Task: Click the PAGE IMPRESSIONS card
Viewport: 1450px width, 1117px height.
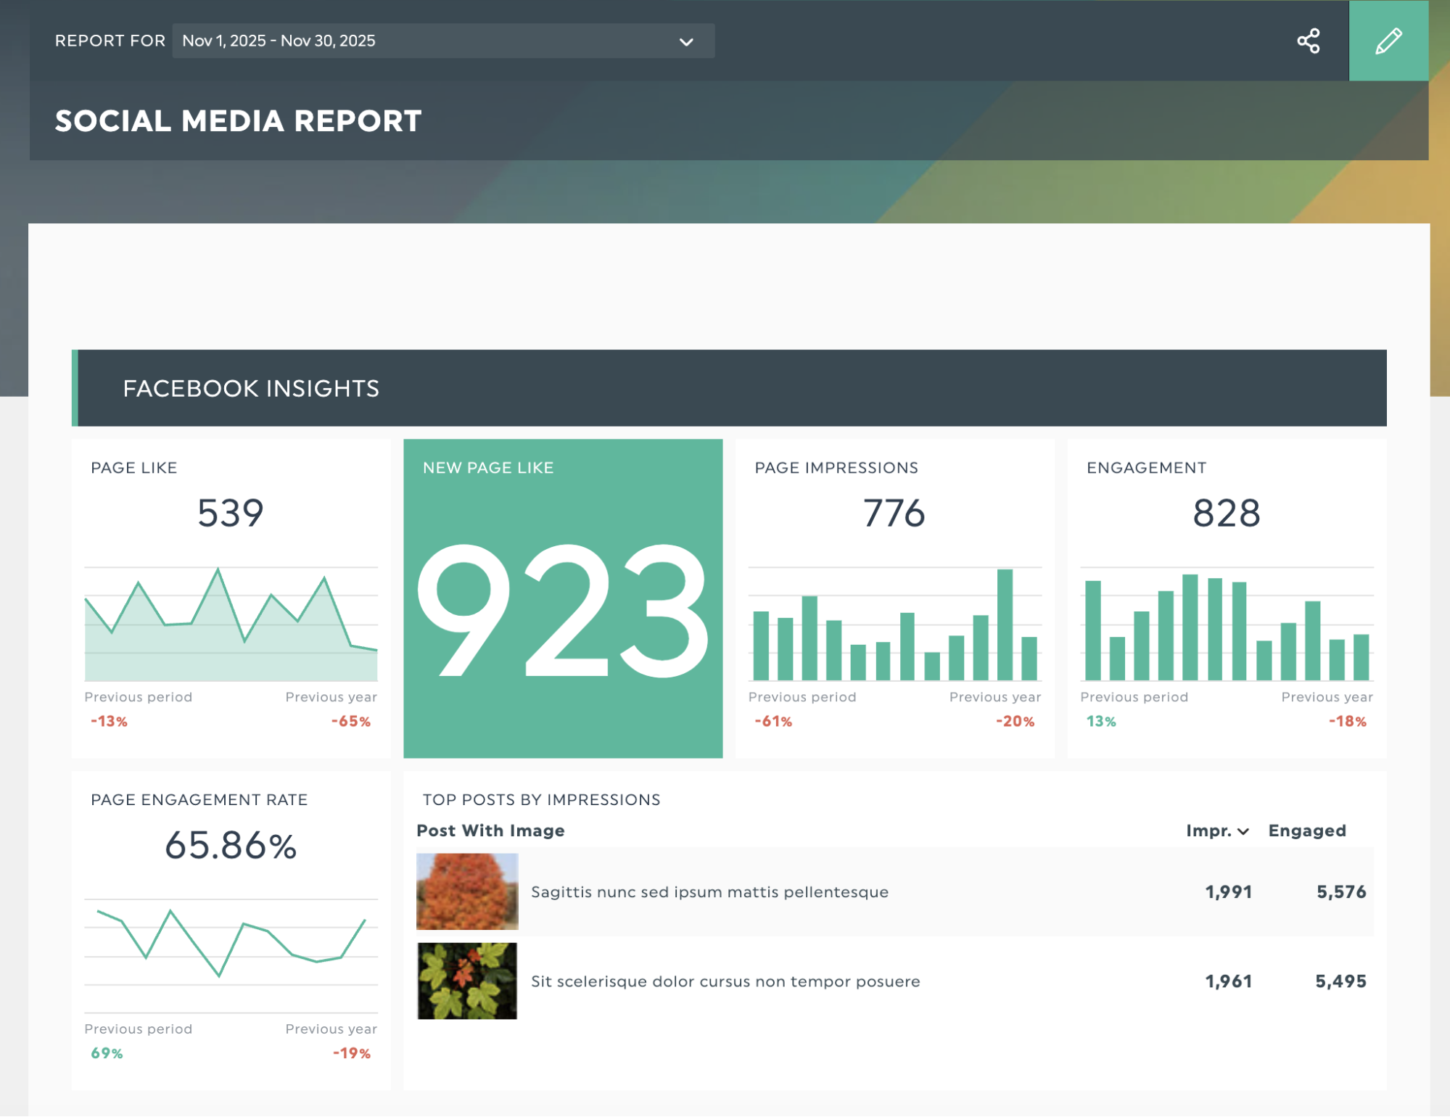Action: [895, 595]
